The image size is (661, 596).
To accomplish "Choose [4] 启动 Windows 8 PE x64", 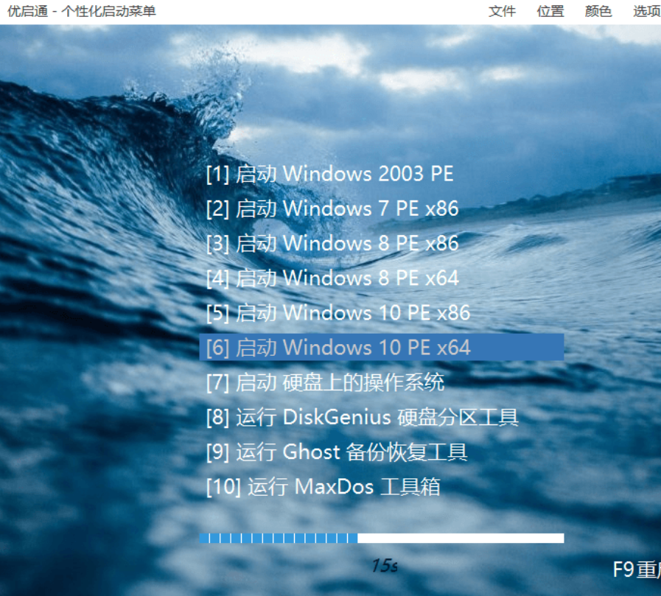I will tap(332, 278).
